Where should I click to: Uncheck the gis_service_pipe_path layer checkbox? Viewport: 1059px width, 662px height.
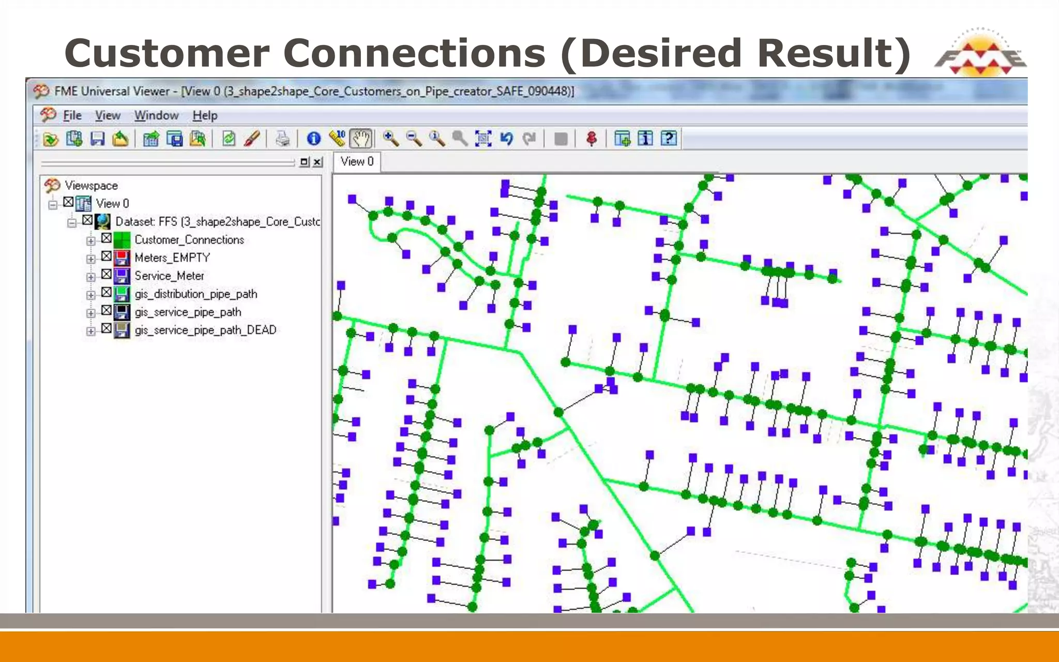[107, 311]
